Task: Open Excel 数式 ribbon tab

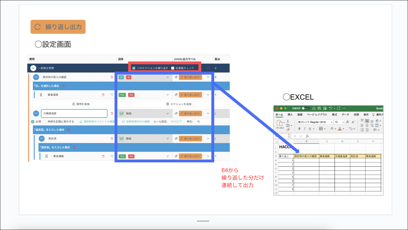Action: pos(335,115)
